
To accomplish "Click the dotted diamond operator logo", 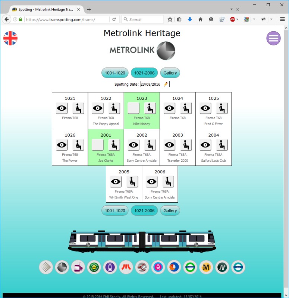I will 46,267.
